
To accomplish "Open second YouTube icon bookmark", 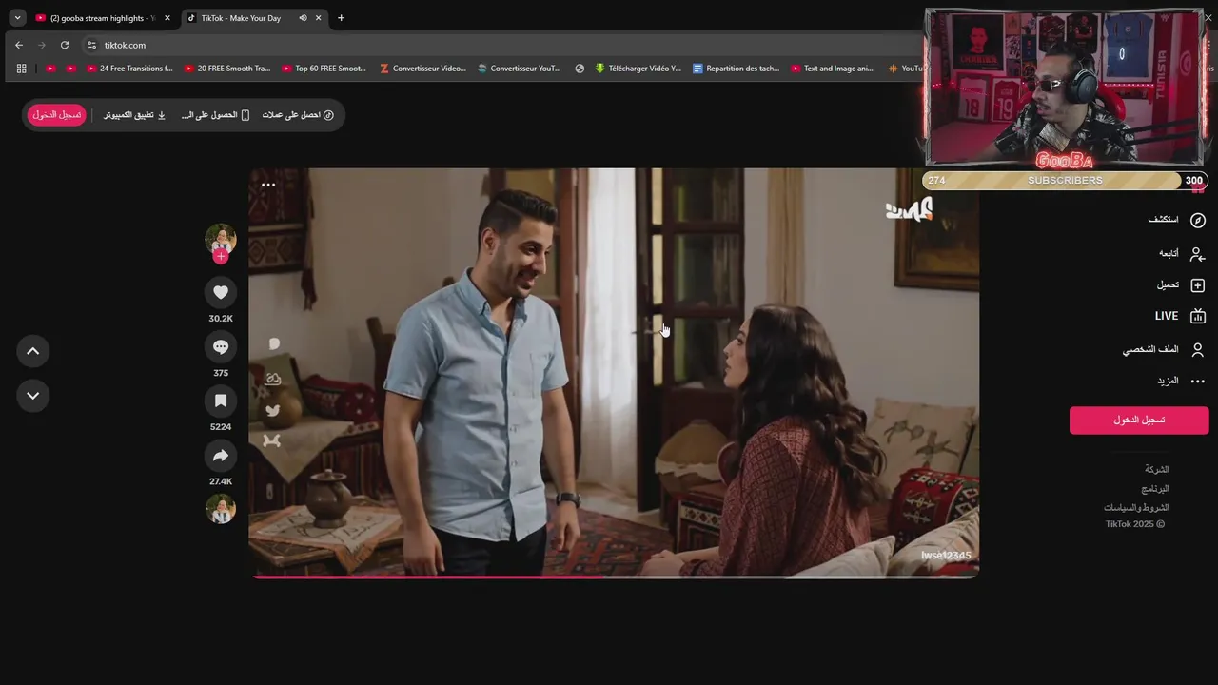I will (x=70, y=68).
